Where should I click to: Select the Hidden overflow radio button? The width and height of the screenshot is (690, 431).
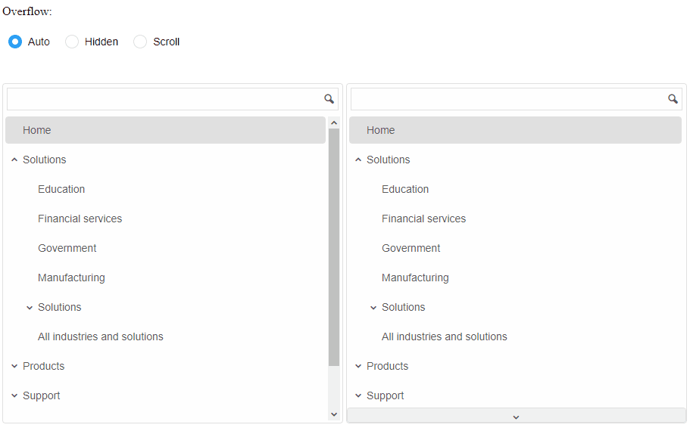[72, 42]
